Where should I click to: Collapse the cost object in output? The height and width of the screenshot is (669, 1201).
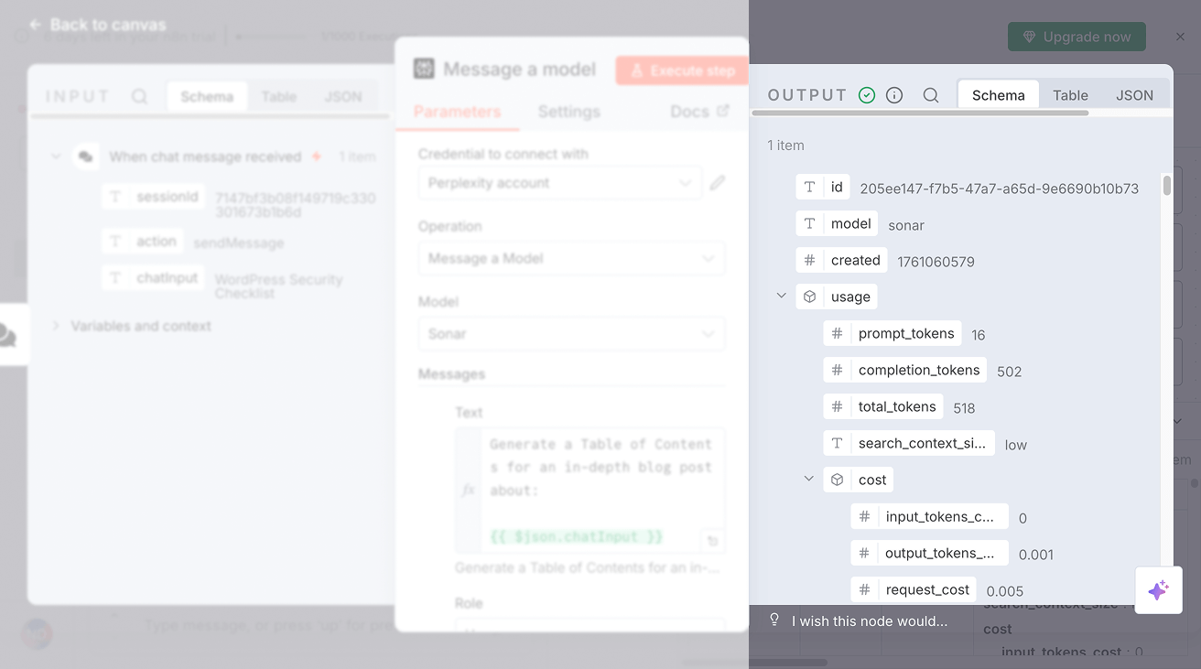pyautogui.click(x=808, y=480)
